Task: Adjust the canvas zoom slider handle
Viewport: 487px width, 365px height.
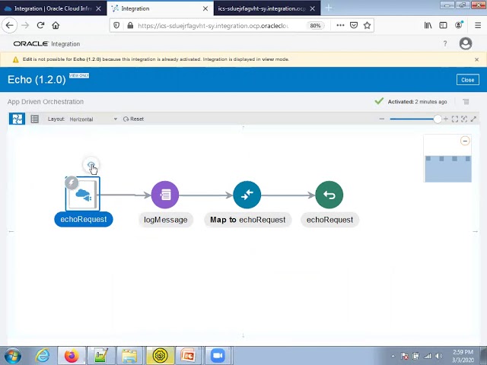Action: [438, 119]
